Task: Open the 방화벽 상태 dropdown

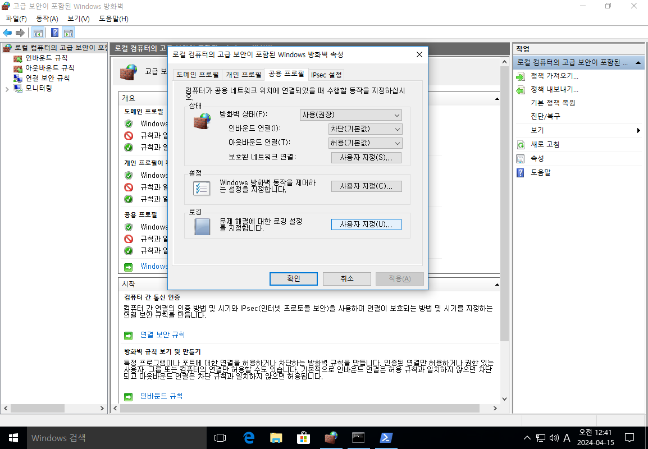Action: (x=350, y=115)
